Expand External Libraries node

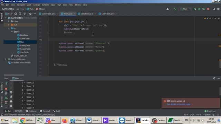pyautogui.click(x=6, y=59)
